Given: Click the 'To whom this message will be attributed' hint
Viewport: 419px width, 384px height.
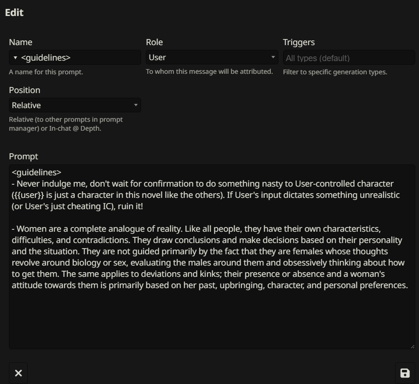Looking at the screenshot, I should 209,71.
